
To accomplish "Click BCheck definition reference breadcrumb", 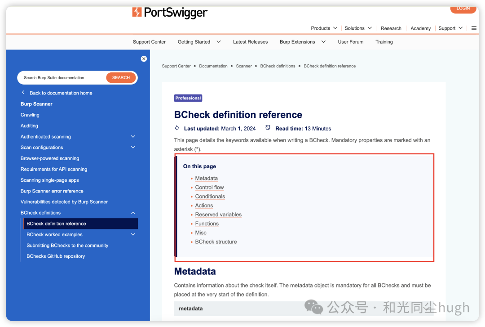I will coord(330,66).
